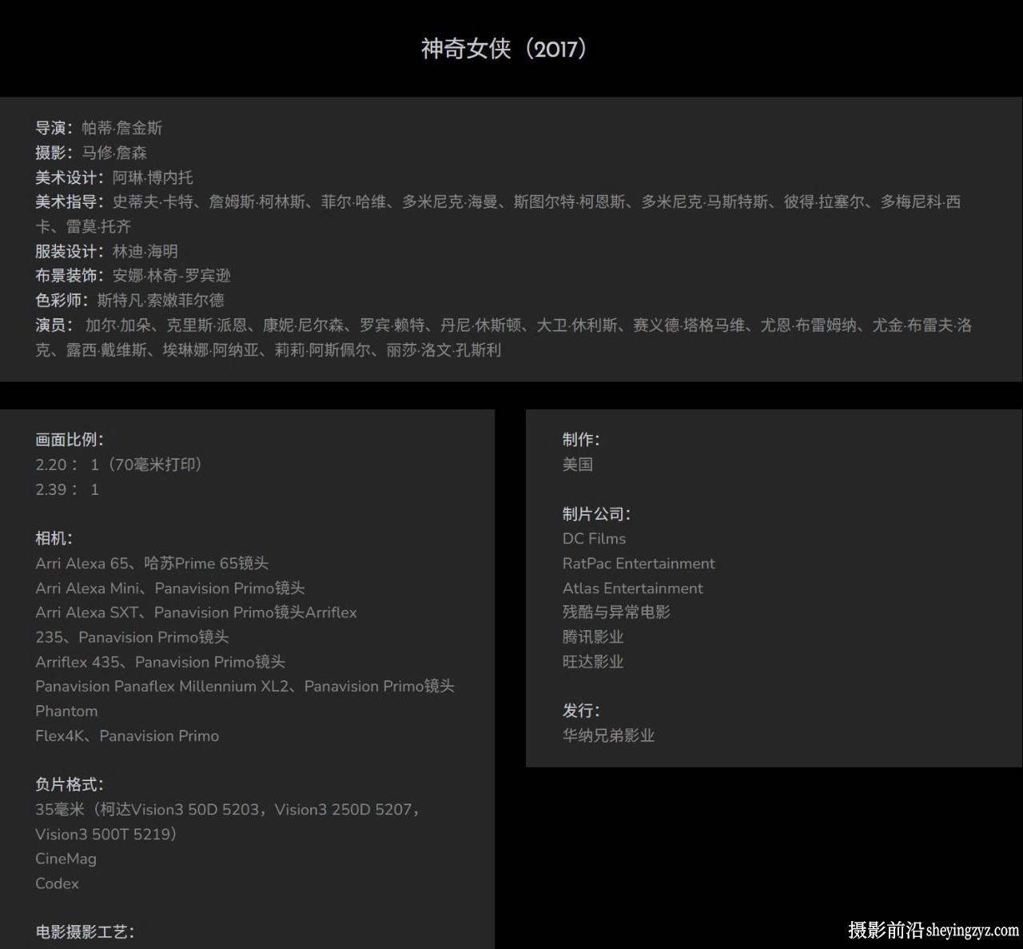Viewport: 1023px width, 949px height.
Task: Select cinematographer name 马修·詹森
Action: [114, 153]
